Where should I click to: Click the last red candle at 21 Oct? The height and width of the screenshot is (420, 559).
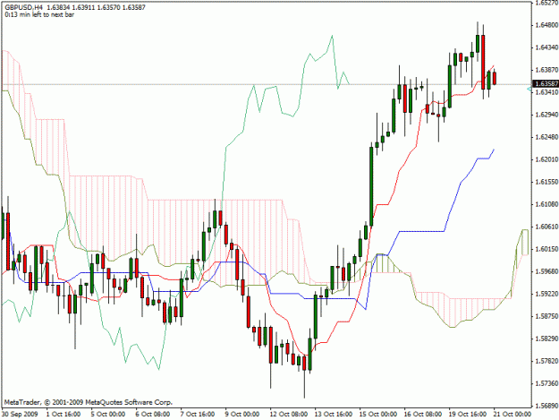[x=495, y=78]
